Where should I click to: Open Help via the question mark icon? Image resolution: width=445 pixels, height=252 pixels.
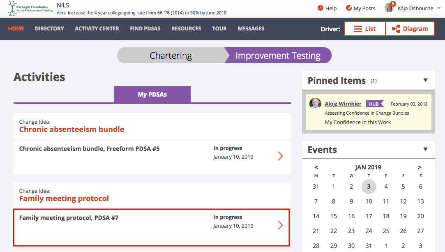coord(320,8)
